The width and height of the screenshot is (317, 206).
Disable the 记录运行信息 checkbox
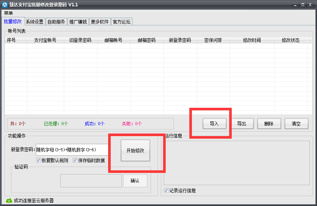(166, 191)
